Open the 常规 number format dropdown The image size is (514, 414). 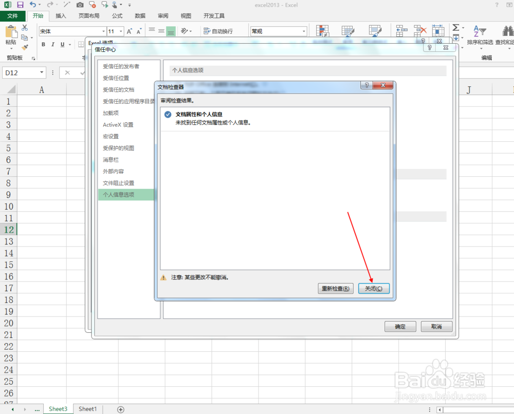click(304, 31)
